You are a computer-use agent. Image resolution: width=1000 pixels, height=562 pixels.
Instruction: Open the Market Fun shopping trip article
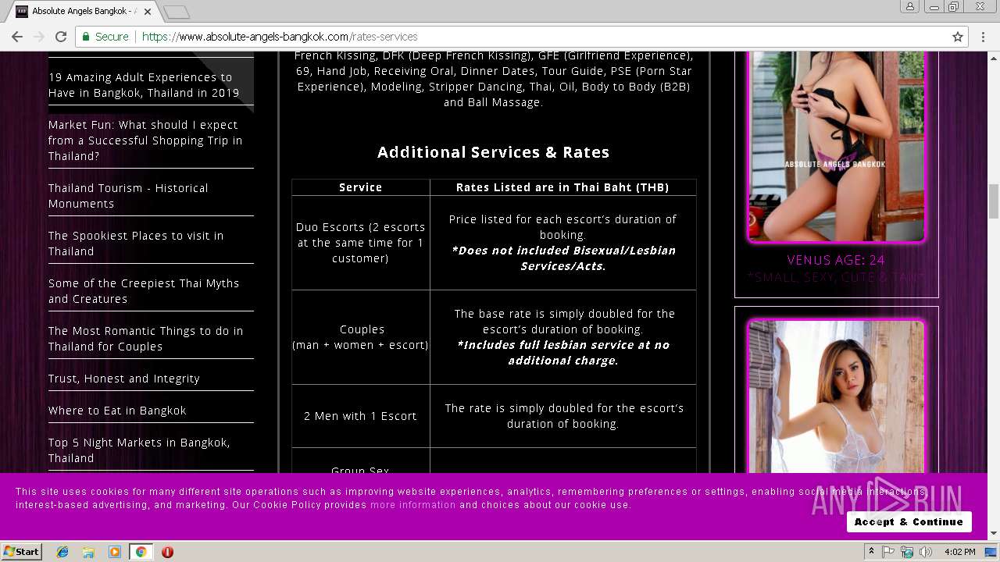145,140
